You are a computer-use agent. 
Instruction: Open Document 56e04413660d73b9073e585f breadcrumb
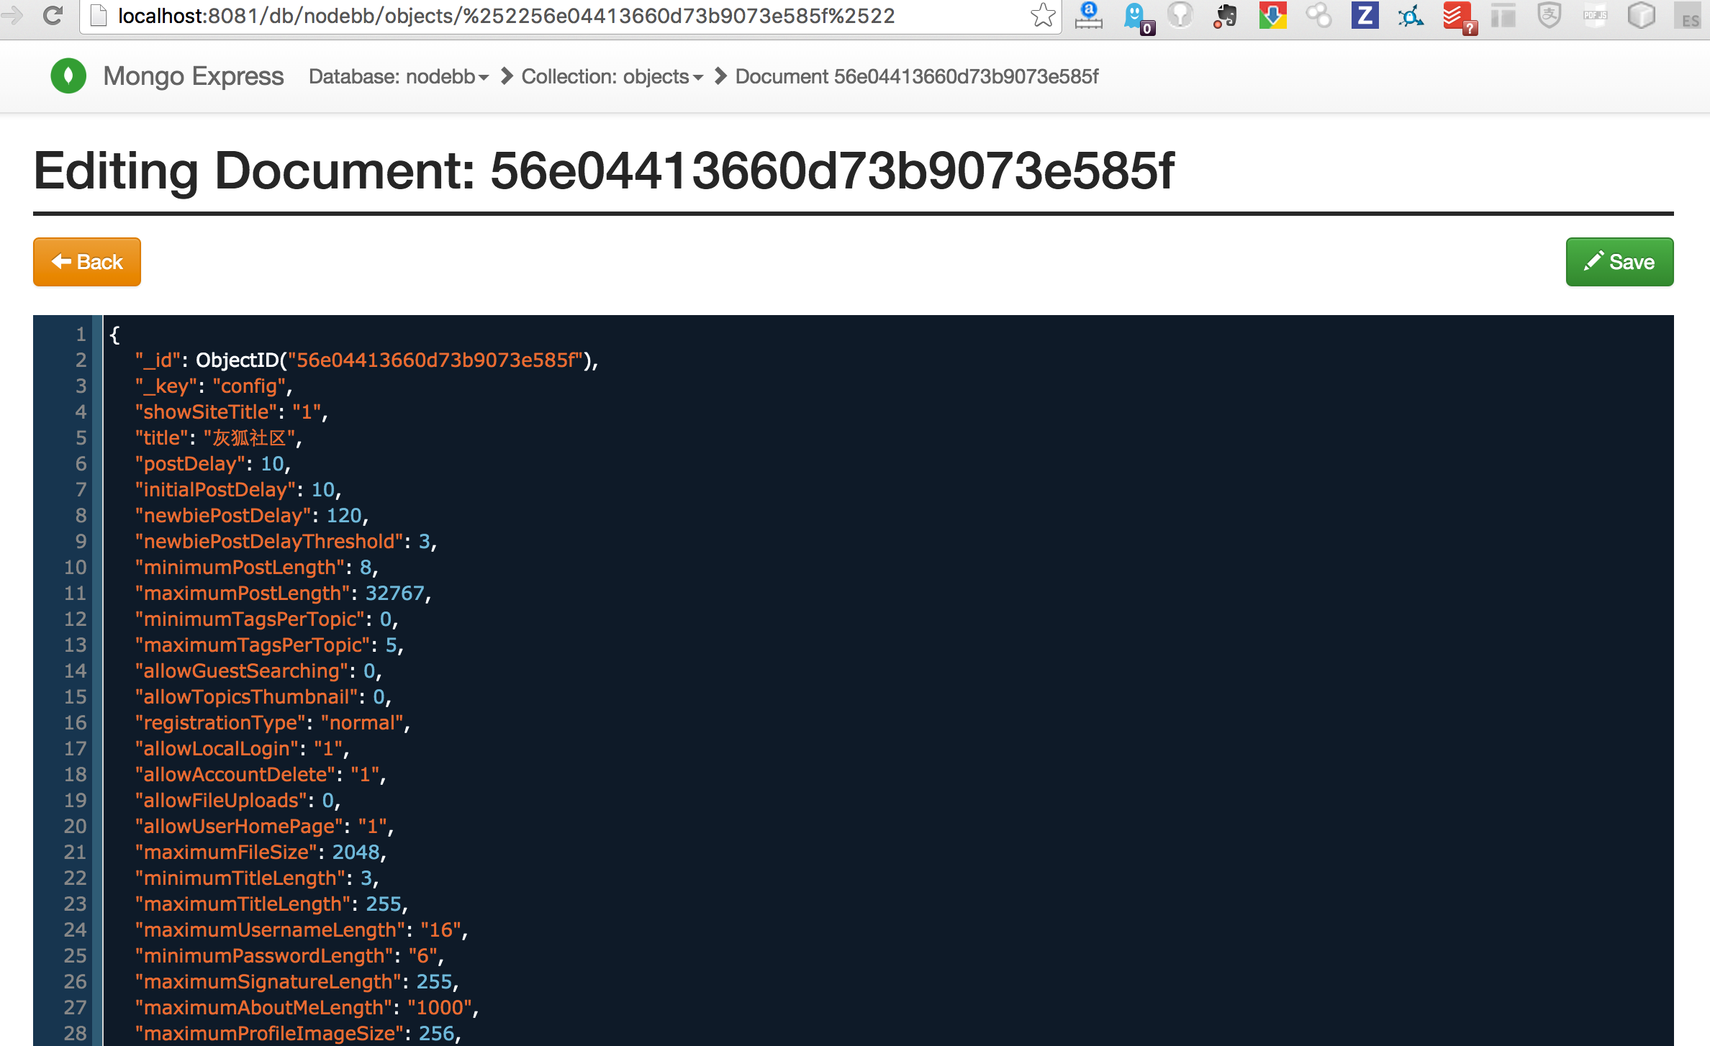coord(916,76)
